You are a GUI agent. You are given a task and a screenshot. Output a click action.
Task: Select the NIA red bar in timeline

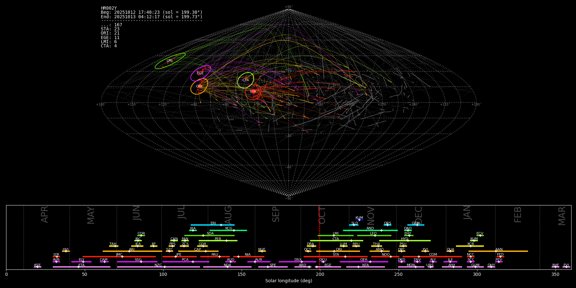pos(249,257)
